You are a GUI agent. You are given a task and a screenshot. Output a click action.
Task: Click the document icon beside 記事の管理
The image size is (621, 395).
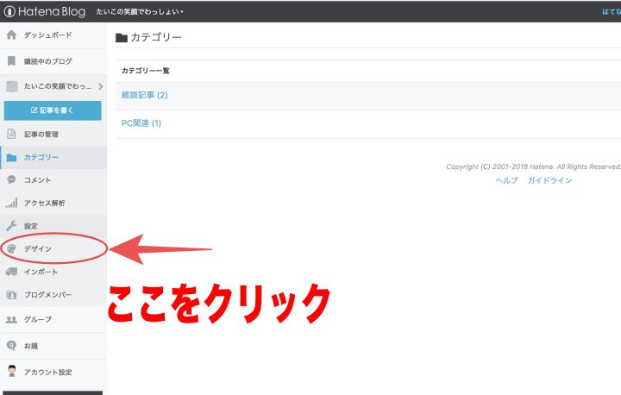pos(11,134)
